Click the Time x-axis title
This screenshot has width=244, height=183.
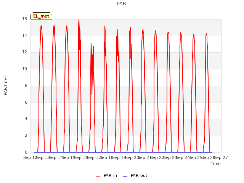216,164
